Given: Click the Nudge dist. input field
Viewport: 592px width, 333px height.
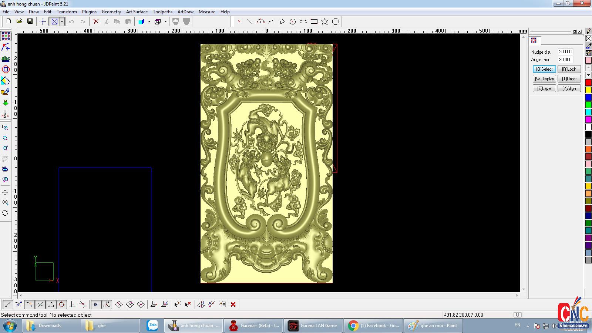Looking at the screenshot, I should click(x=565, y=52).
